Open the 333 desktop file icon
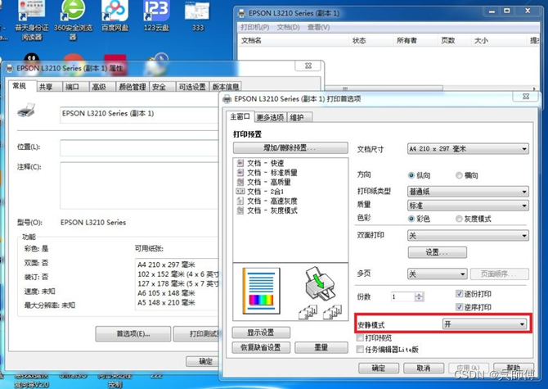The image size is (548, 389). pyautogui.click(x=197, y=16)
